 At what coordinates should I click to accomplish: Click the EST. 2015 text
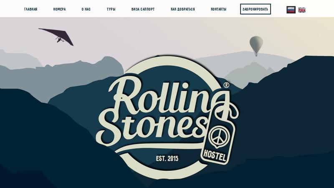(167, 158)
